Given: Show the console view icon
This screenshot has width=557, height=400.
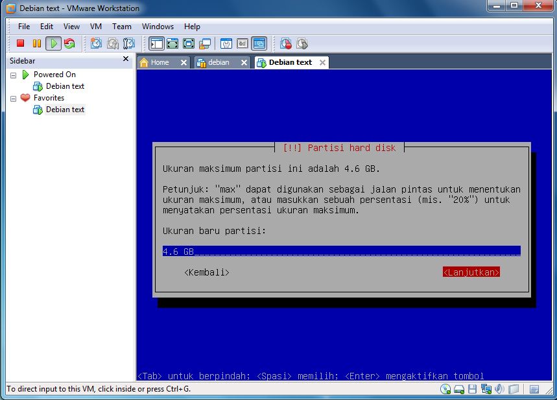Looking at the screenshot, I should click(259, 43).
